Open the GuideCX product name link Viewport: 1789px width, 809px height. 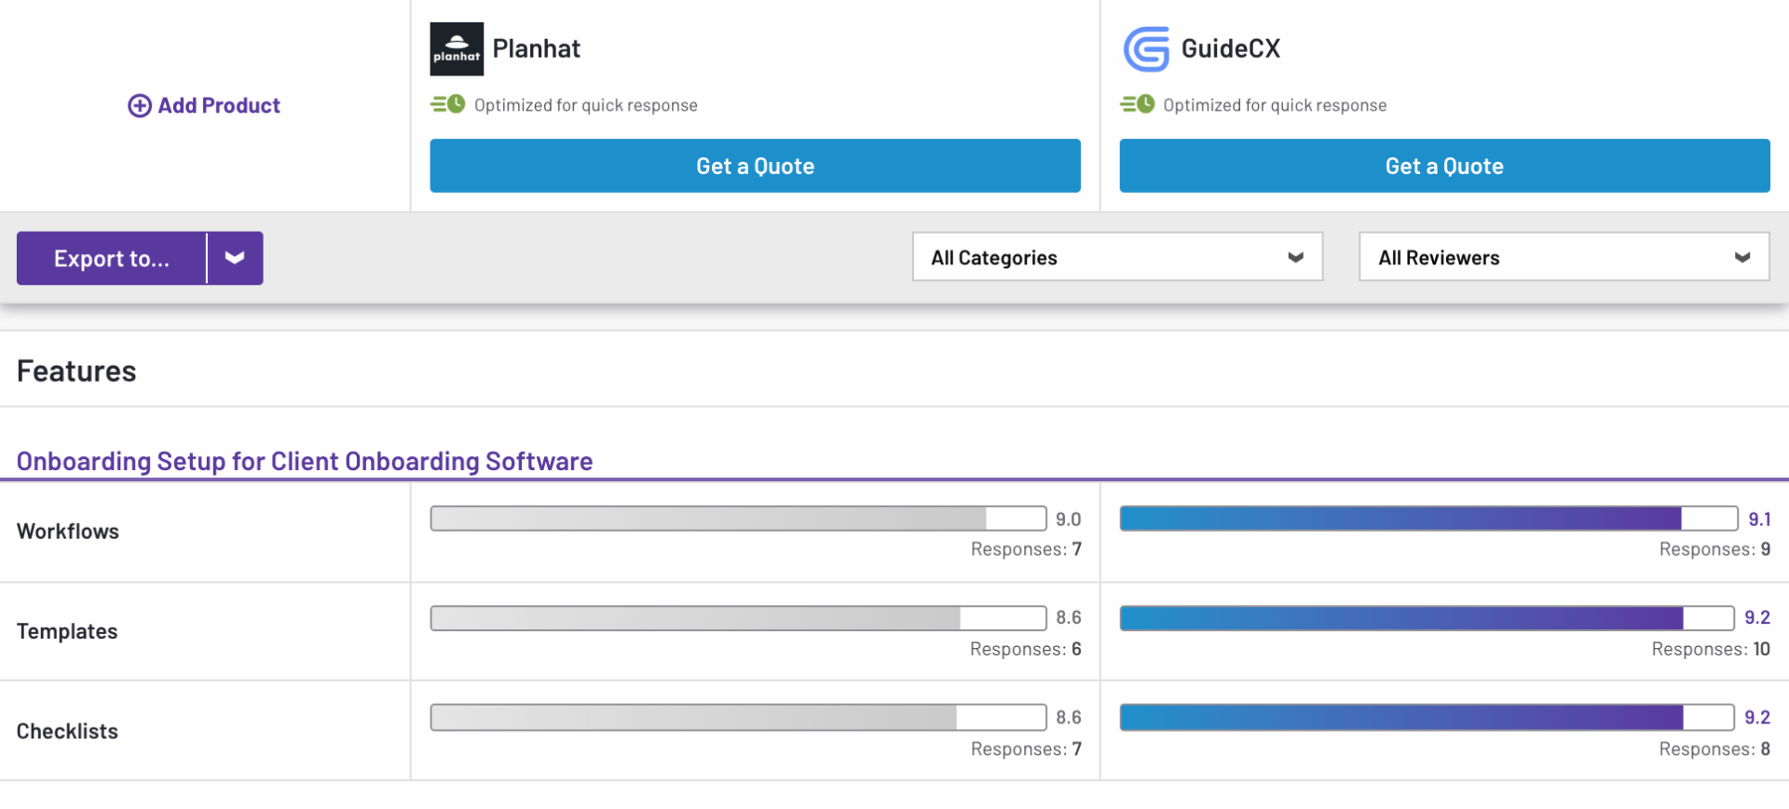1231,48
